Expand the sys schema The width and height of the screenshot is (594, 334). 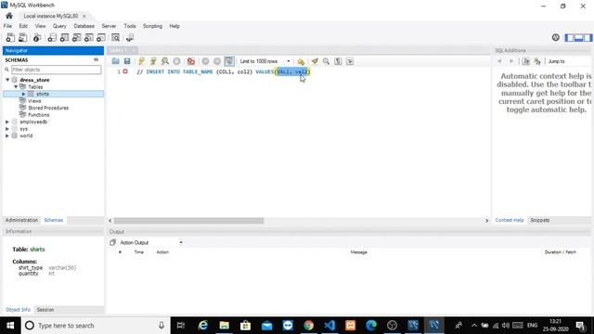[7, 129]
